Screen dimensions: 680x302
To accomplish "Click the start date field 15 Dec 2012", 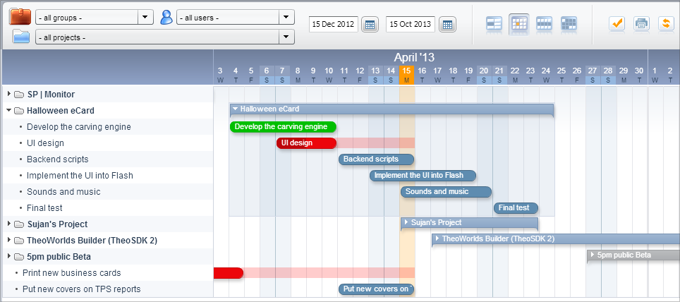I will pyautogui.click(x=334, y=24).
